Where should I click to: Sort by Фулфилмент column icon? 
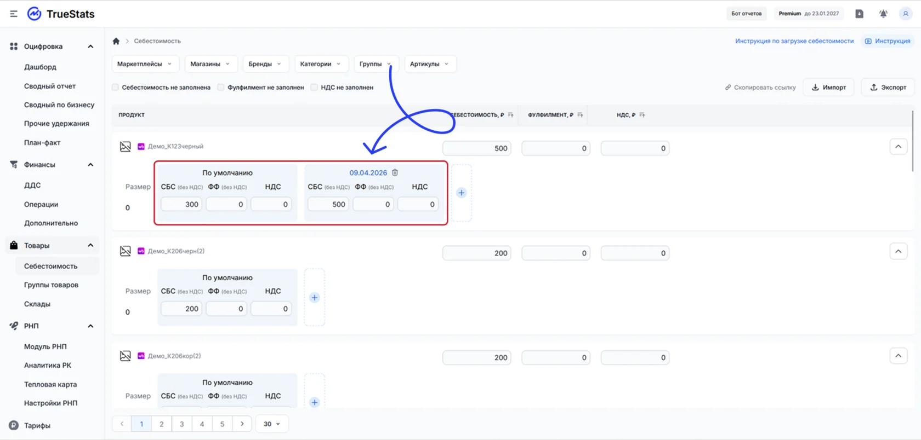[x=580, y=115]
